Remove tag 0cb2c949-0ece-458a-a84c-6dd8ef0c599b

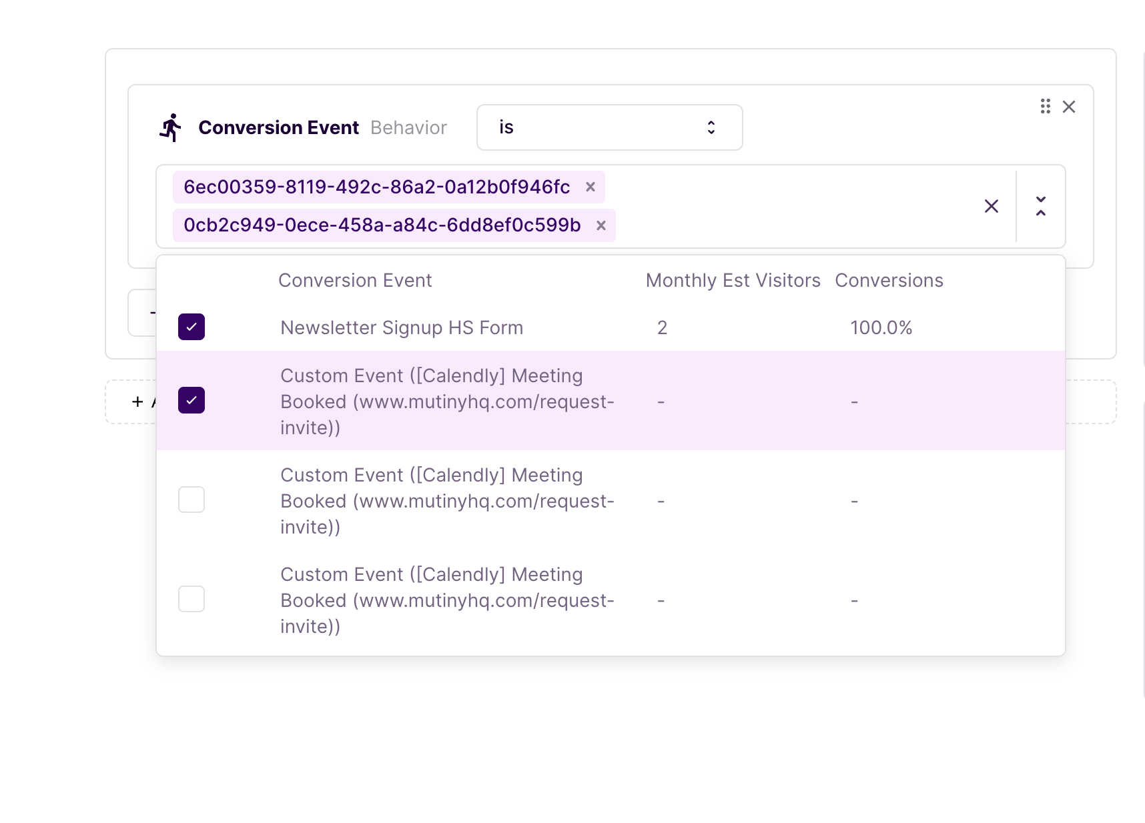601,226
